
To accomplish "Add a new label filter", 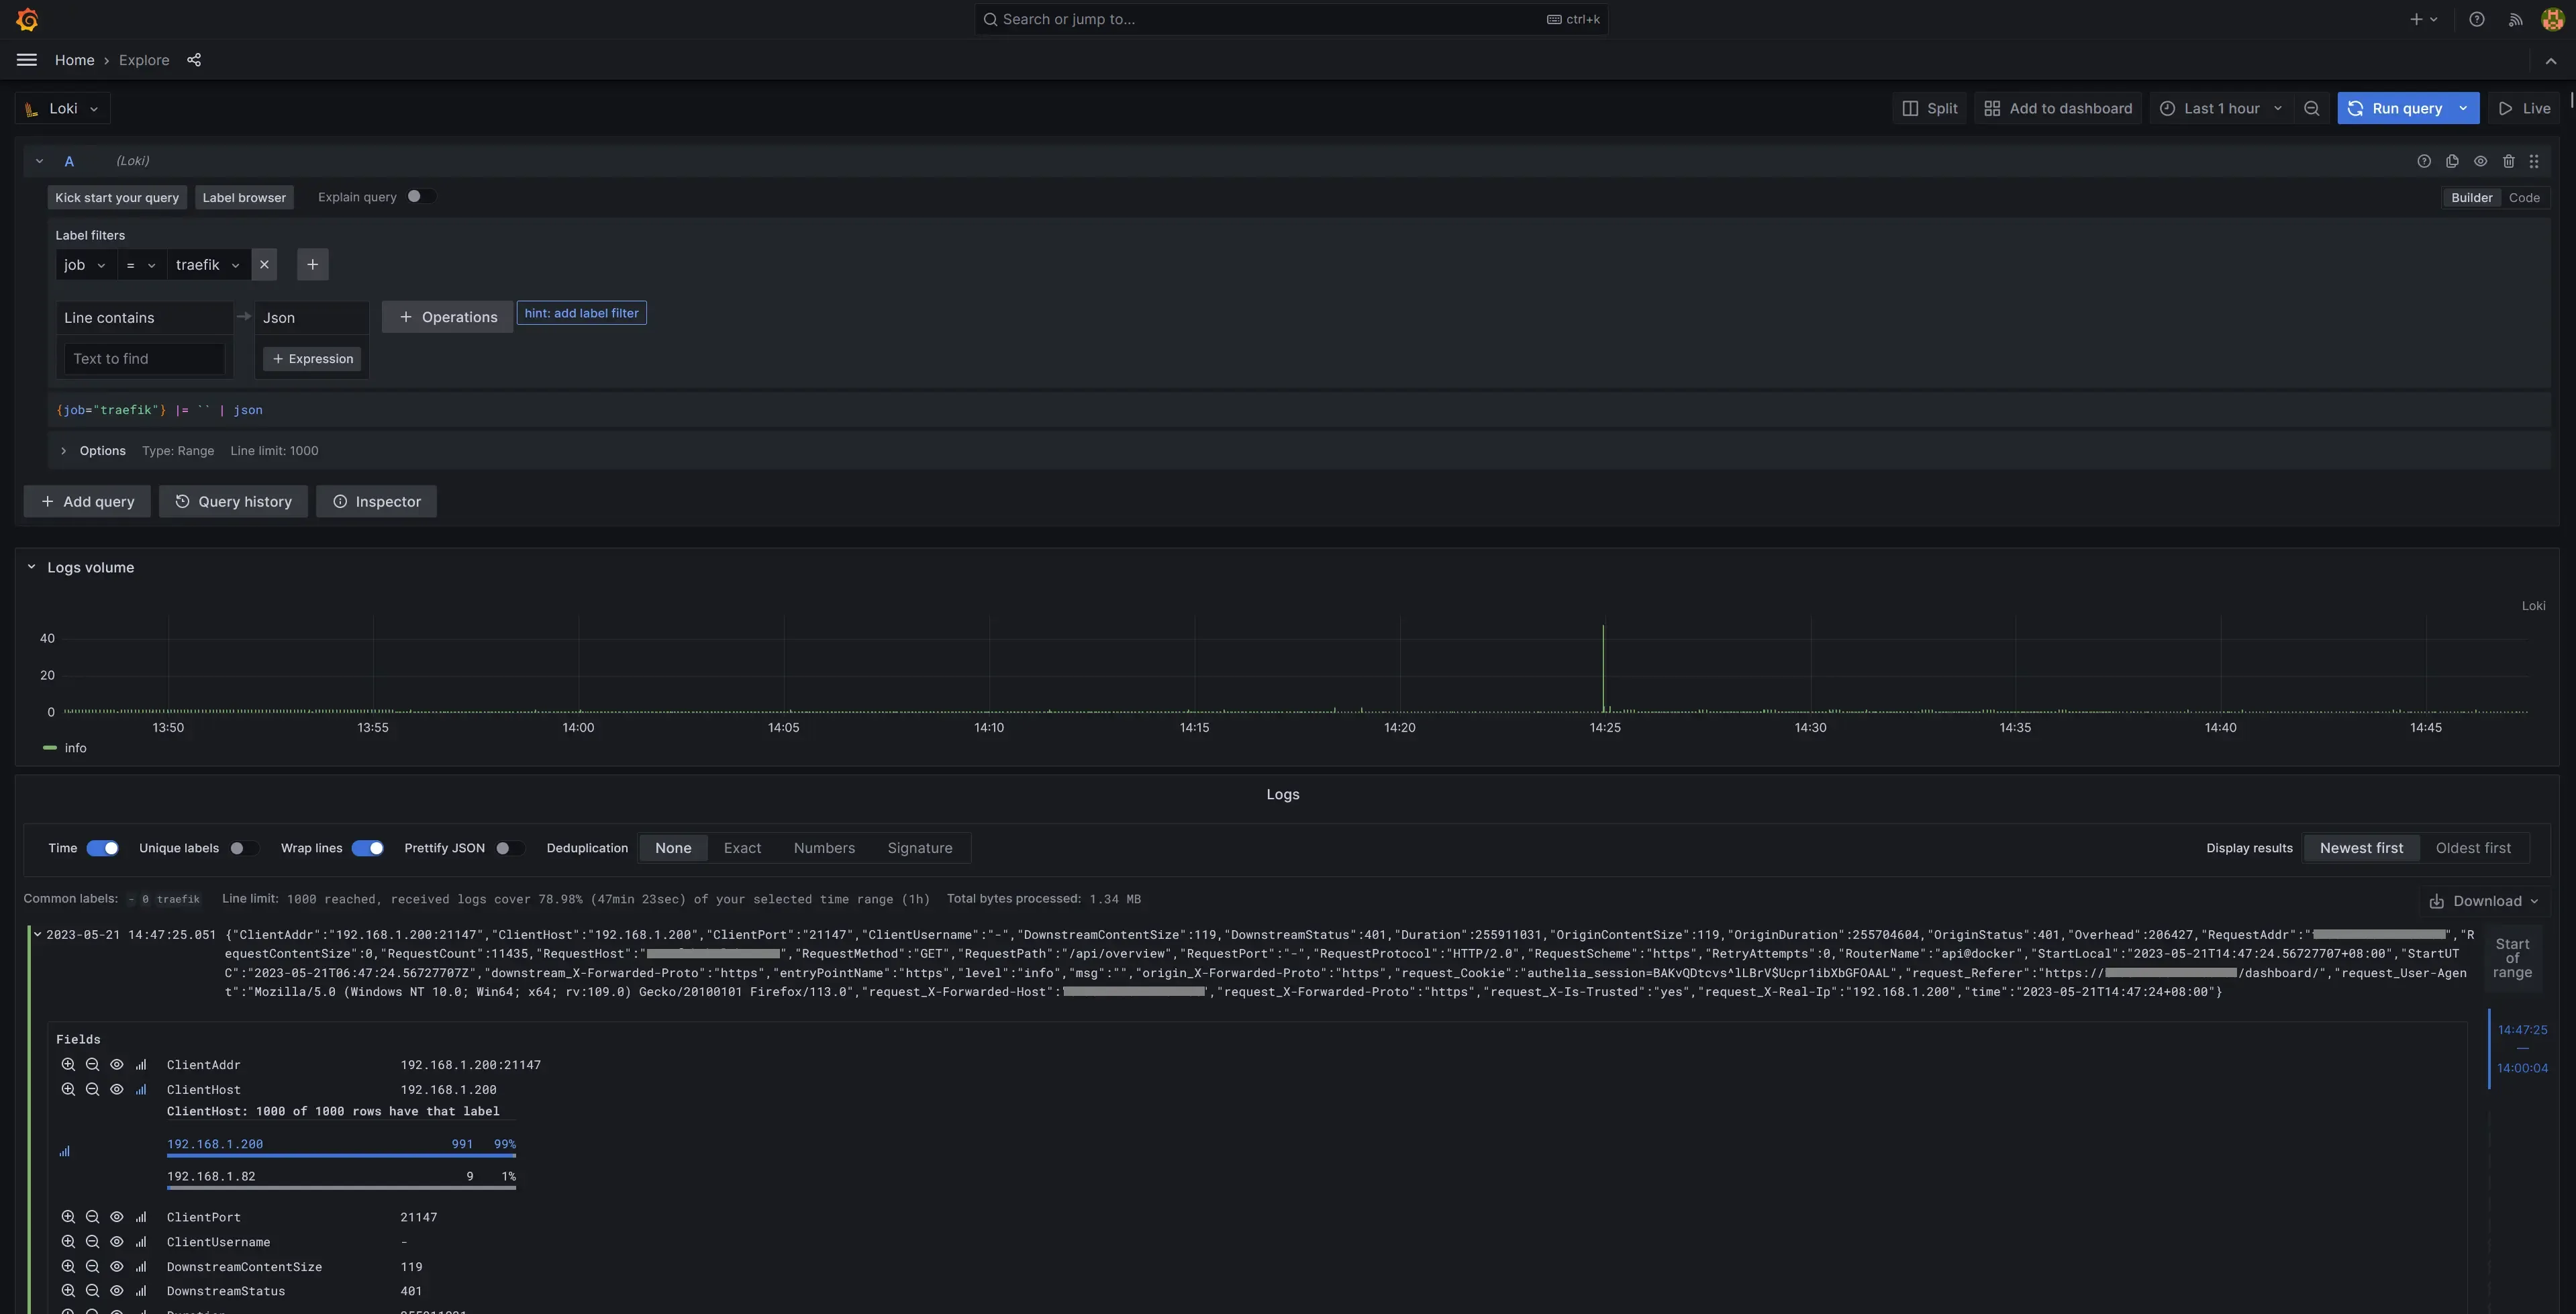I will pyautogui.click(x=312, y=264).
